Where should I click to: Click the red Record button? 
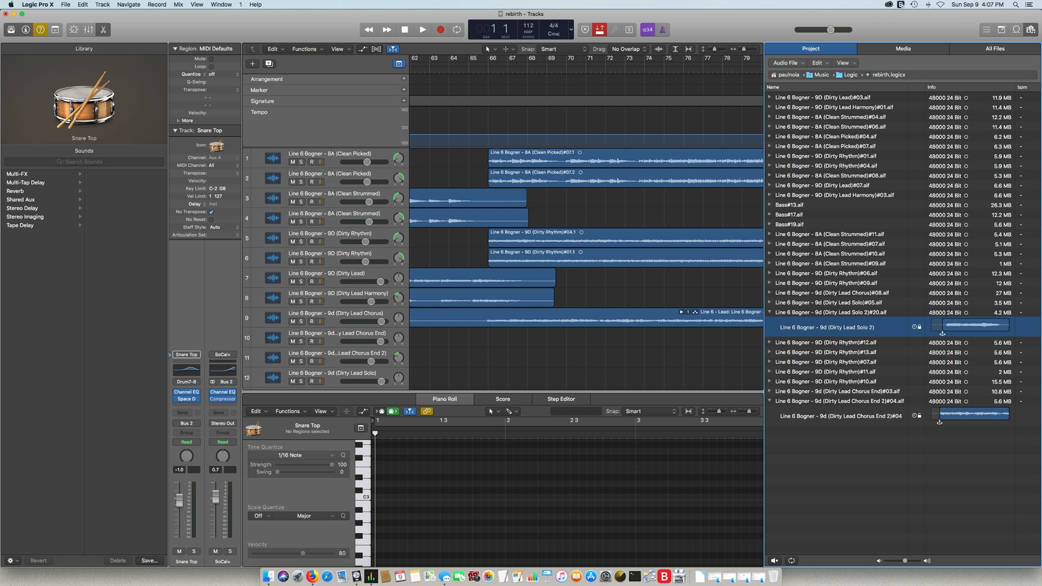[x=440, y=30]
